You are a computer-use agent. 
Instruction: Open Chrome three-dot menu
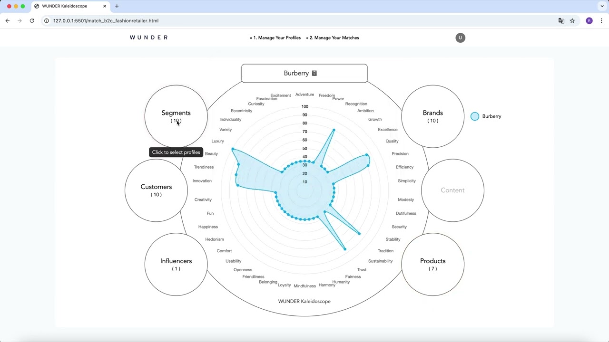coord(601,20)
